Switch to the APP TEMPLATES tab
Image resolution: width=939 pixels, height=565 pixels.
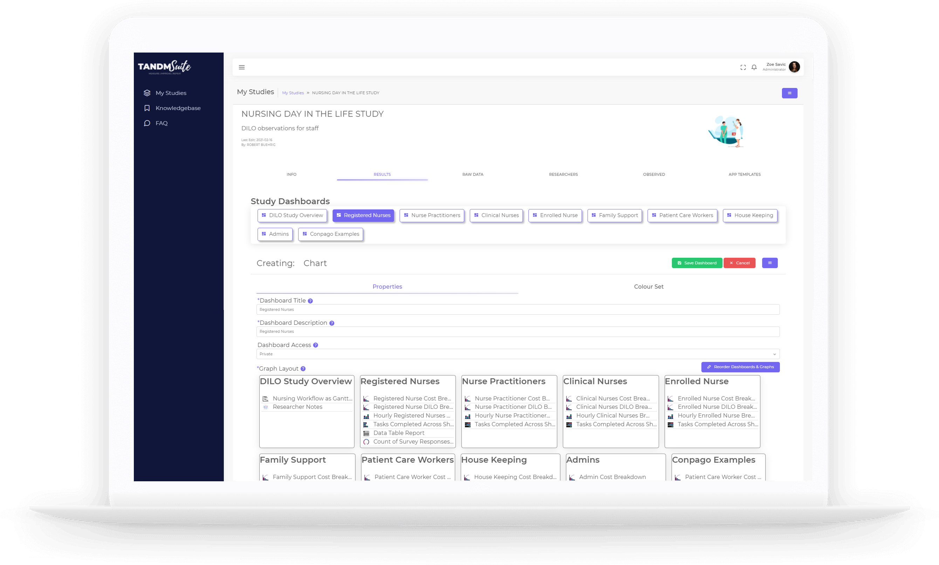(745, 174)
